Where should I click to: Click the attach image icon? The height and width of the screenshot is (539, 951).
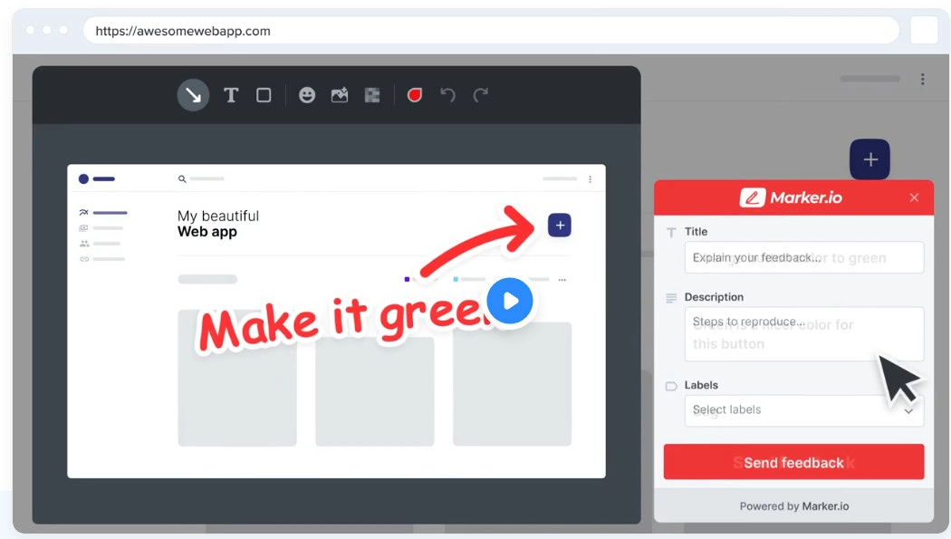coord(340,94)
